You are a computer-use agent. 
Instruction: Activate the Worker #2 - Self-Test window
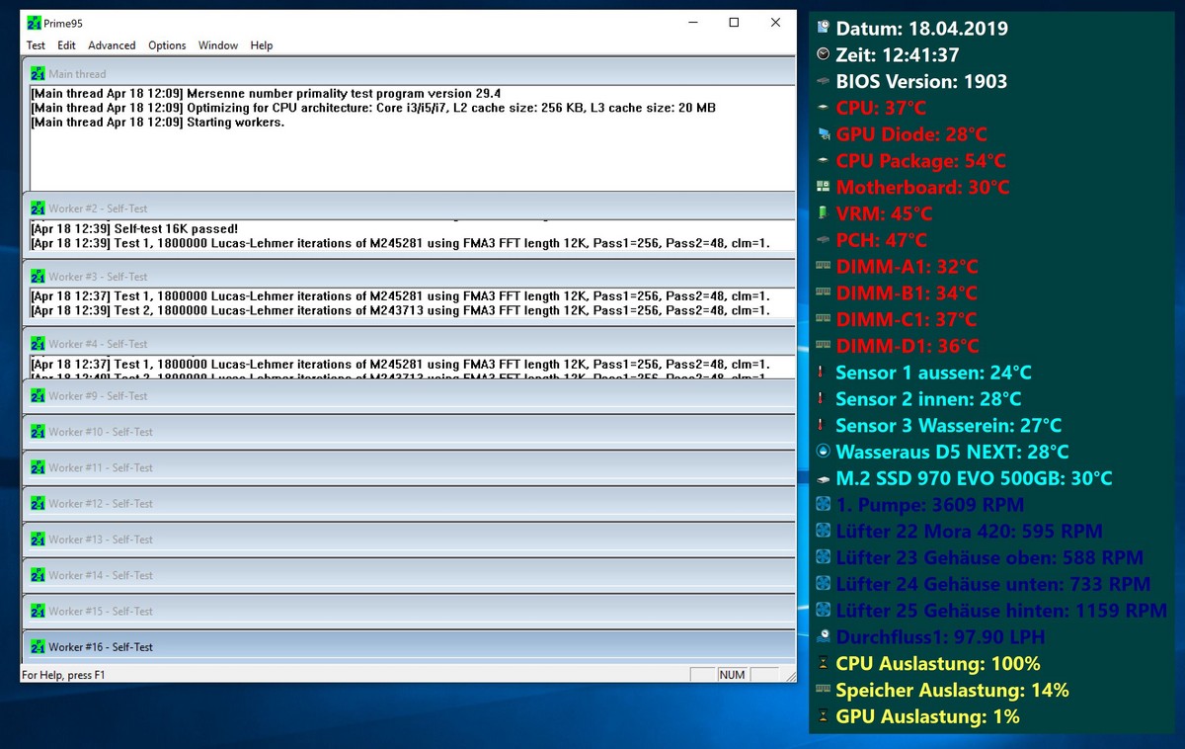tap(408, 208)
